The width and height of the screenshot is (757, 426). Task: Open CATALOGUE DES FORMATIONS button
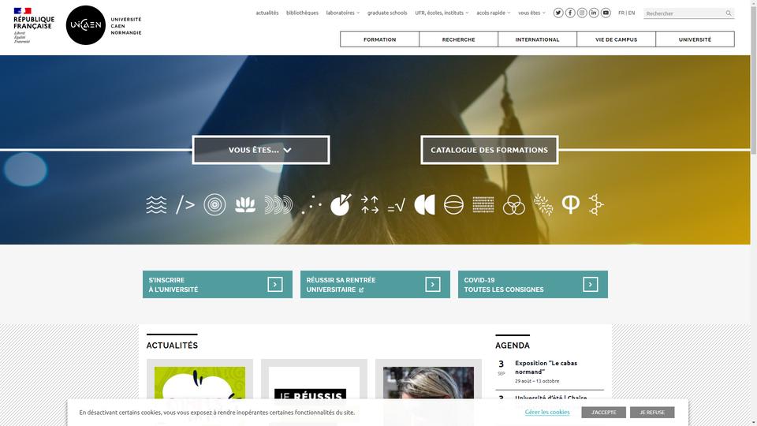pyautogui.click(x=489, y=150)
